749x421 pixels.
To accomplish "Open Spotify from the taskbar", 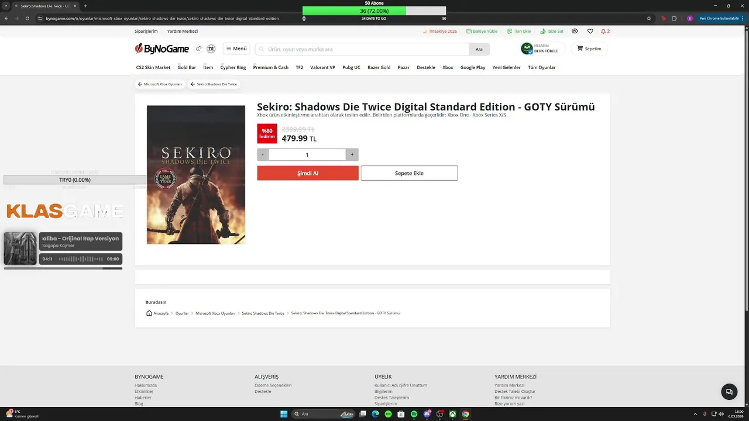I will click(414, 414).
